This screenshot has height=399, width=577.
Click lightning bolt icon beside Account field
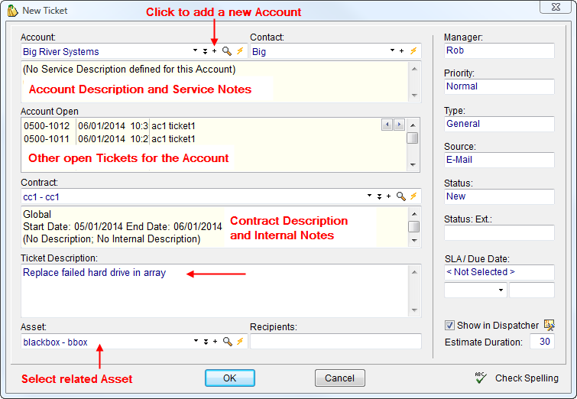tap(239, 51)
